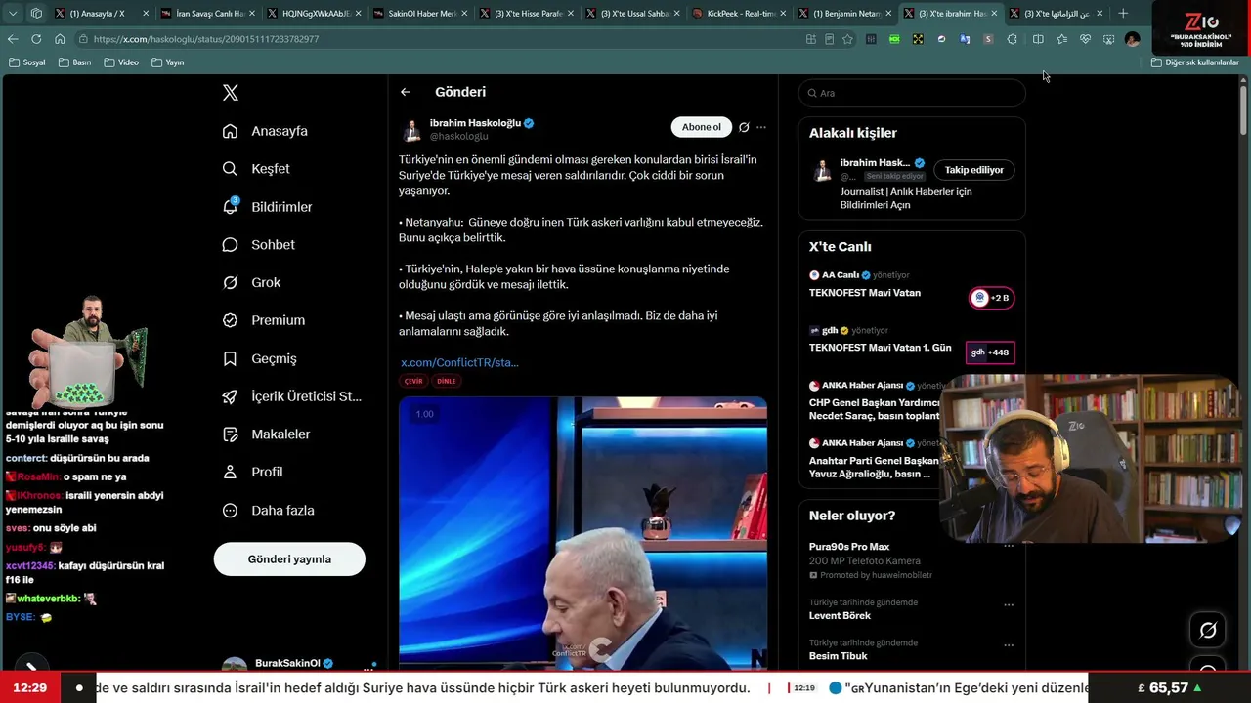Open Anasayfa from the sidebar
Viewport: 1251px width, 703px height.
click(265, 131)
